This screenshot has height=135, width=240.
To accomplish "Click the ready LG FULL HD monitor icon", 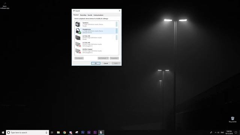I will click(78, 37).
